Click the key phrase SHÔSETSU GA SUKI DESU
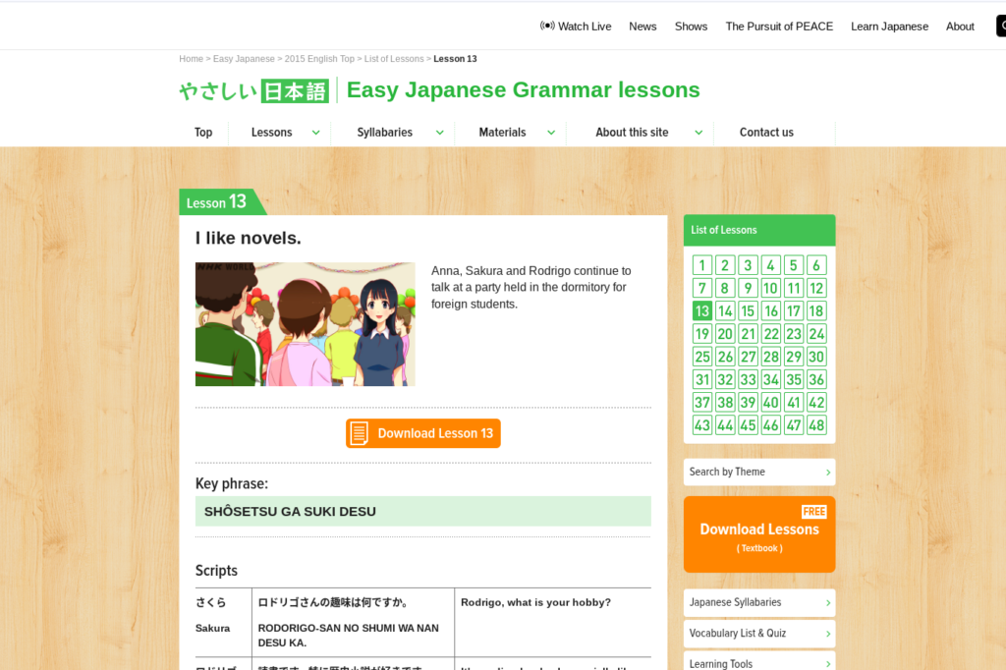Viewport: 1006px width, 670px height. (x=290, y=512)
